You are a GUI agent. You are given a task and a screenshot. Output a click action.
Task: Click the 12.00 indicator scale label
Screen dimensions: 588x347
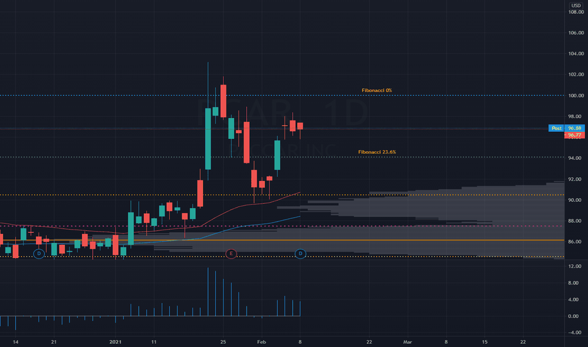[x=575, y=266]
